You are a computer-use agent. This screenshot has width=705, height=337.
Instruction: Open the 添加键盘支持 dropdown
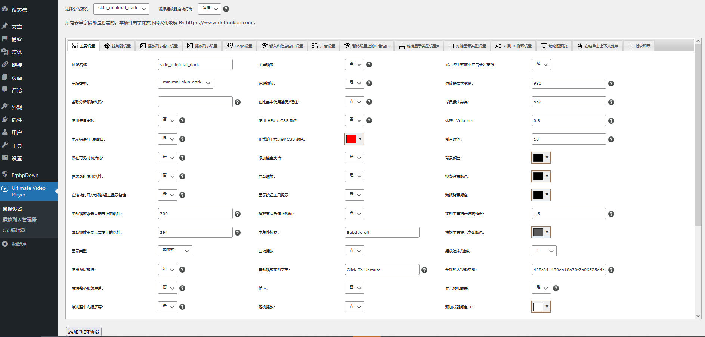pyautogui.click(x=355, y=158)
